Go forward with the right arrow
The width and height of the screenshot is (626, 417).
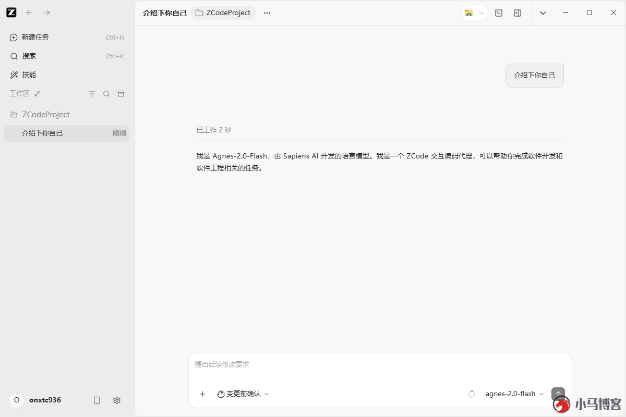click(47, 13)
